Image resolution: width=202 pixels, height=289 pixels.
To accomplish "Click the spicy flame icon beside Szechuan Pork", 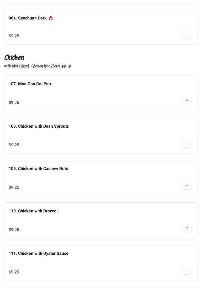I will [51, 18].
